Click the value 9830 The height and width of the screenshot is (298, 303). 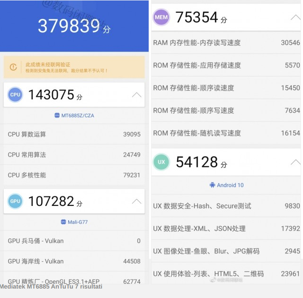(x=293, y=206)
